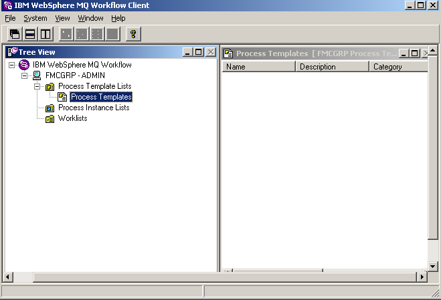Viewport: 441px width, 300px height.
Task: Open the View menu
Action: click(x=62, y=18)
